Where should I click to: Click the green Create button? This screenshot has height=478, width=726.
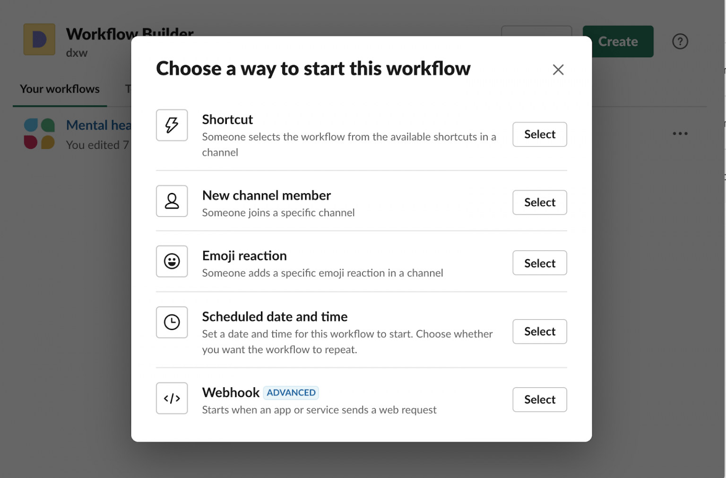pyautogui.click(x=618, y=41)
